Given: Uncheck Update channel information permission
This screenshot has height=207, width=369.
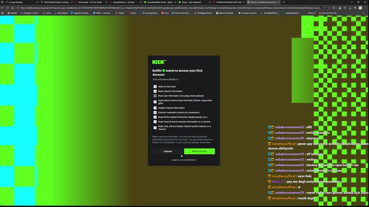Looking at the screenshot, I should click(x=155, y=108).
